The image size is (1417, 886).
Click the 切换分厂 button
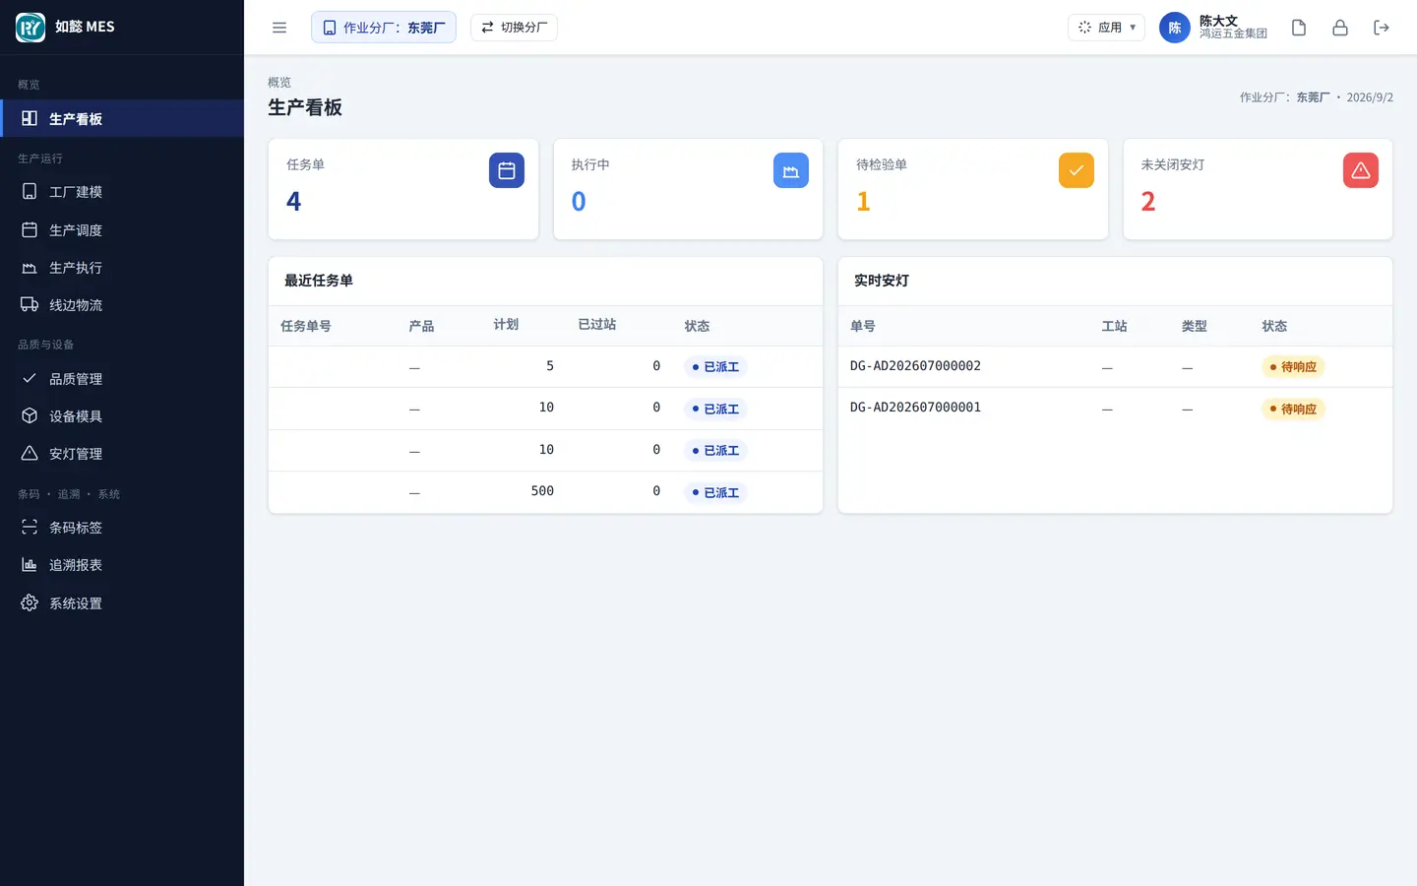click(x=514, y=28)
